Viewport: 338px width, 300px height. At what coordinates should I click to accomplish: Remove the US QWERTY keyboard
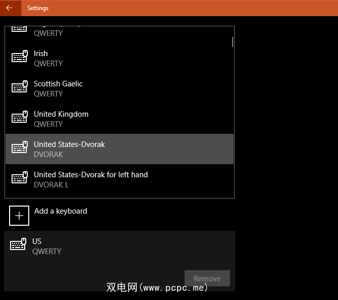[x=207, y=278]
